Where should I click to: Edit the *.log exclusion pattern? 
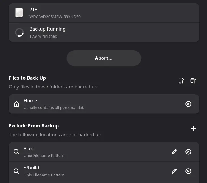174,152
